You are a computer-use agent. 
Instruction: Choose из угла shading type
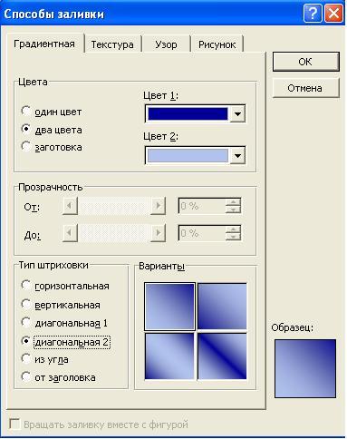tap(26, 359)
